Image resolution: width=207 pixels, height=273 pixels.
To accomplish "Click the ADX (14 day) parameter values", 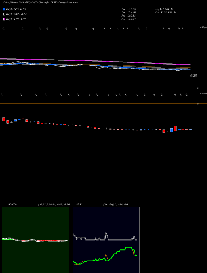I will 116,204.
